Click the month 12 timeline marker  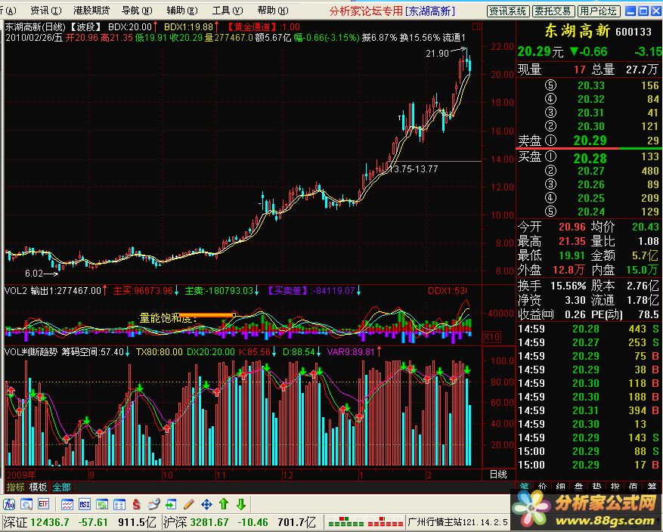click(x=287, y=475)
